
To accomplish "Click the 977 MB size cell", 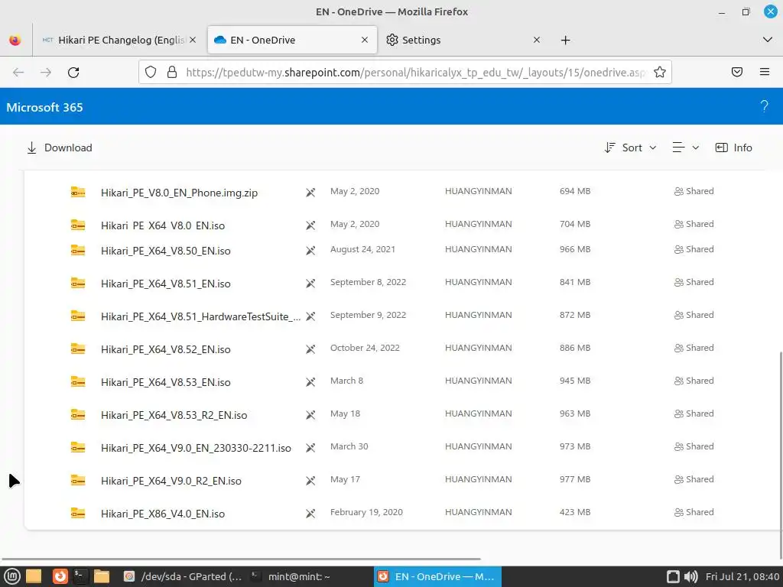I will pos(575,479).
